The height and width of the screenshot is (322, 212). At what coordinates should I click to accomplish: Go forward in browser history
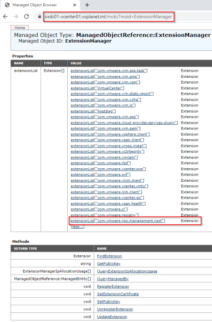[16, 16]
